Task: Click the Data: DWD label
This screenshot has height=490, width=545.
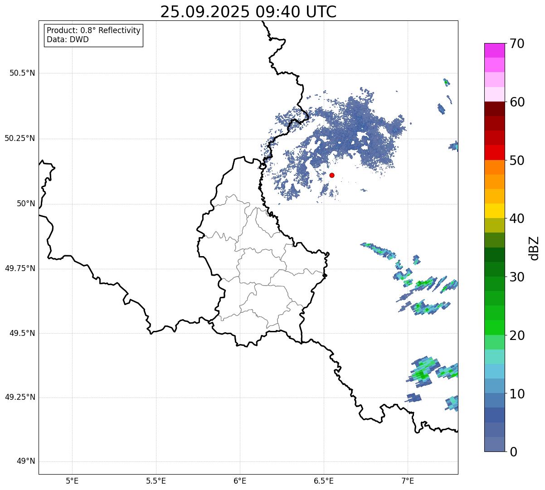Action: pos(68,39)
